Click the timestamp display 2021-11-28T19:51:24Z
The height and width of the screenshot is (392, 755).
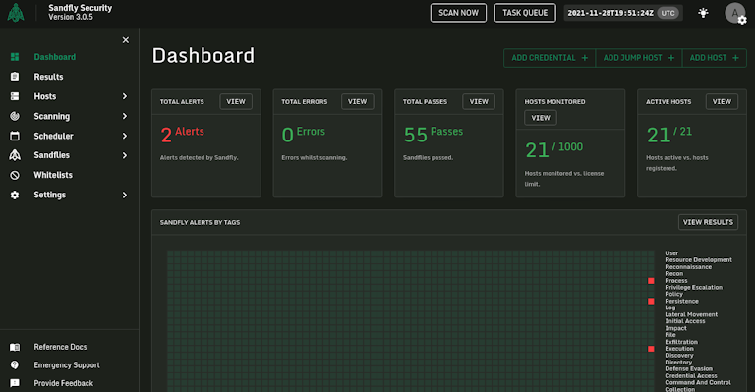tap(610, 13)
